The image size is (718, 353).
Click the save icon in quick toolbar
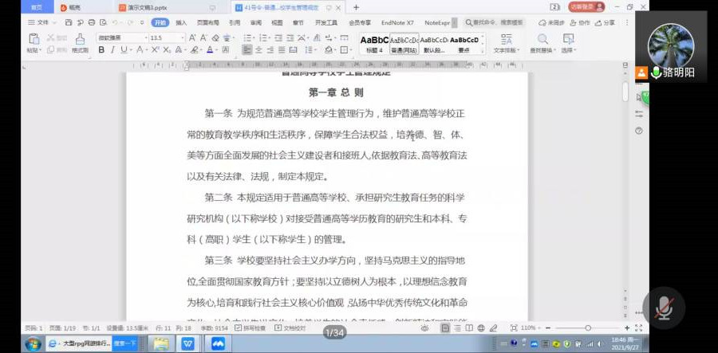[69, 23]
